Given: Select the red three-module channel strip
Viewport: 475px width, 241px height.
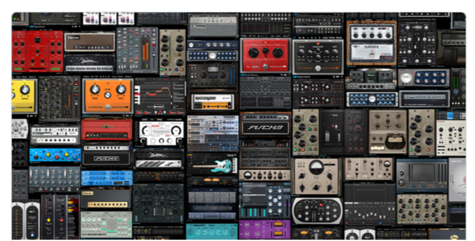Looking at the screenshot, I should pyautogui.click(x=37, y=51).
